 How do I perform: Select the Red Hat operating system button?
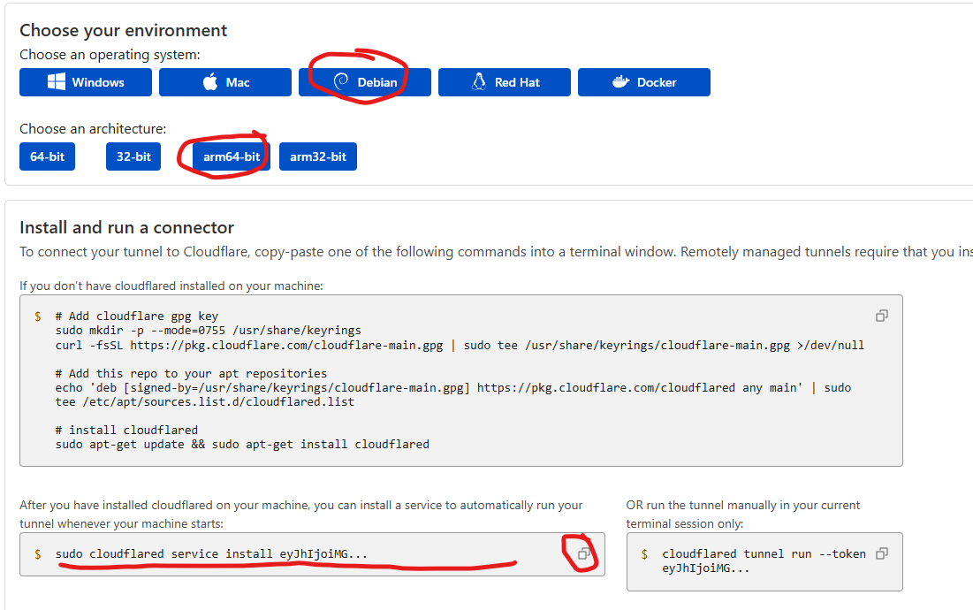click(505, 82)
